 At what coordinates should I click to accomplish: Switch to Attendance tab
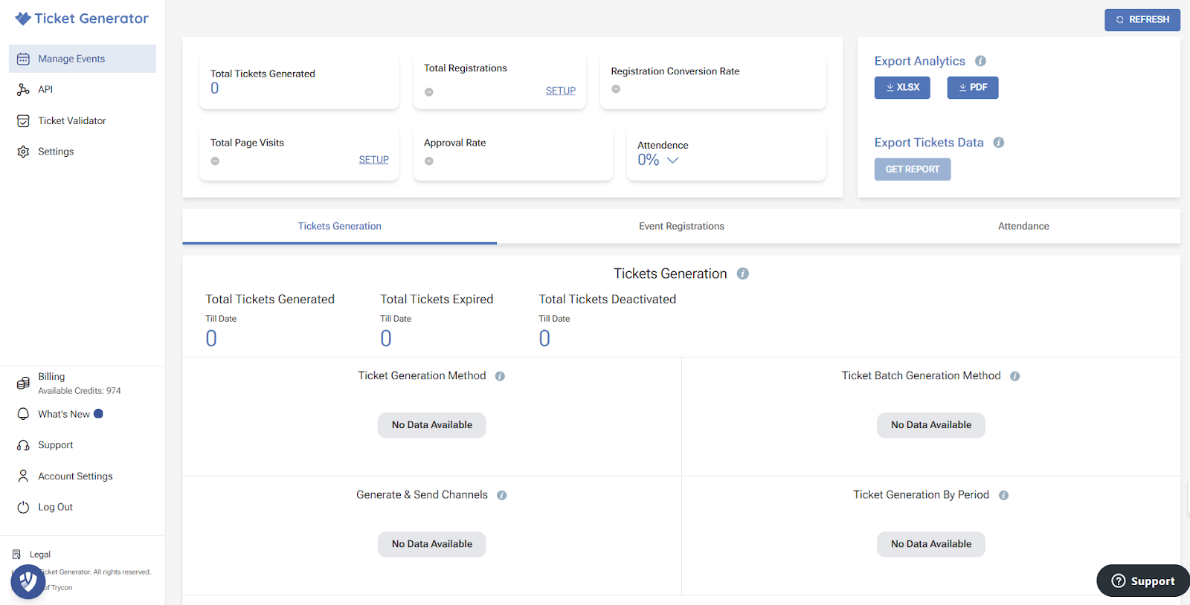click(1023, 227)
